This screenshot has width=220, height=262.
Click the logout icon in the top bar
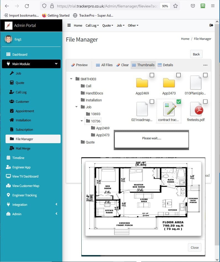211,25
